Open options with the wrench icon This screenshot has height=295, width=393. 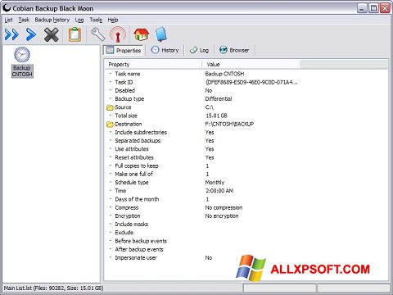97,34
